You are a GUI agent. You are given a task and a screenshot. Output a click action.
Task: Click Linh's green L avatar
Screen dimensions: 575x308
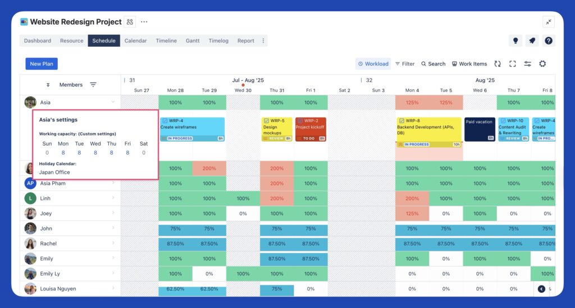pyautogui.click(x=30, y=198)
